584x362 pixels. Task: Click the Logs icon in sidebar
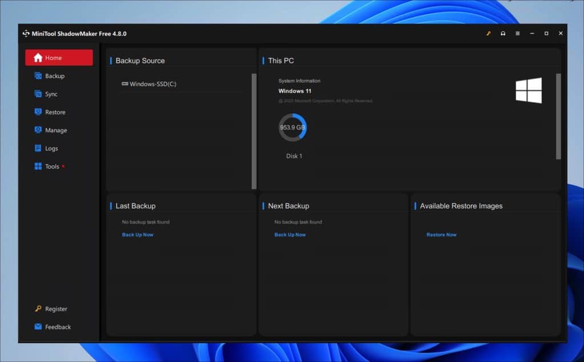38,148
